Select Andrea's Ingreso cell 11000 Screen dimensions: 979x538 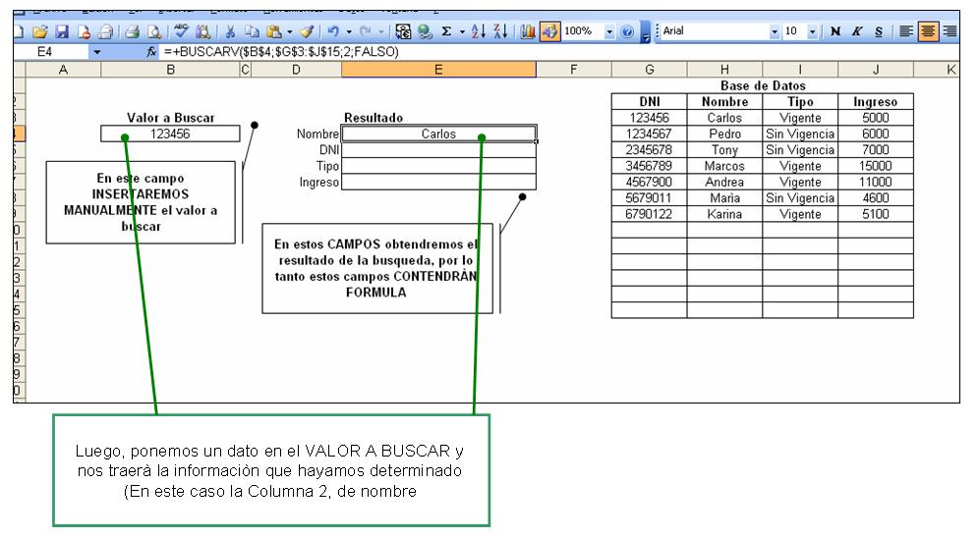tap(876, 182)
